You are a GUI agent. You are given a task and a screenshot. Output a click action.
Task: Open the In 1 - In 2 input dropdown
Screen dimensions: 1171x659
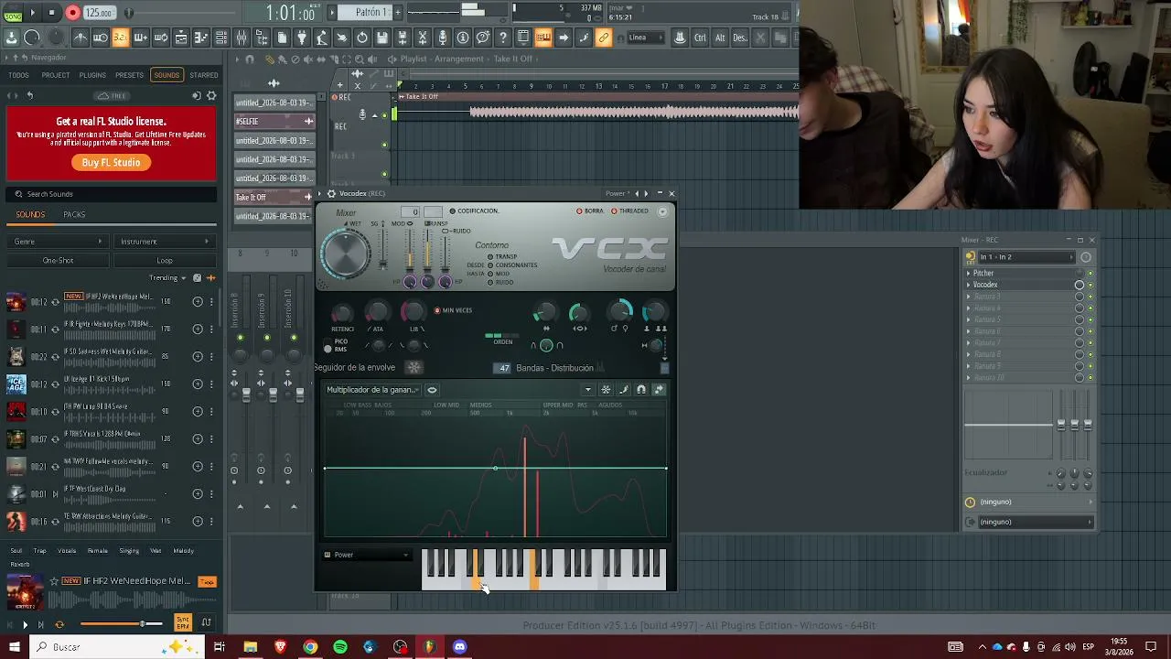pyautogui.click(x=1026, y=257)
